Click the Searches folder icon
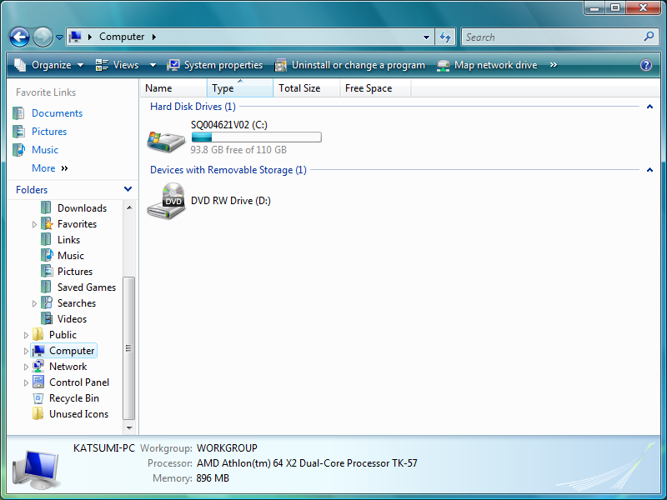 47,302
